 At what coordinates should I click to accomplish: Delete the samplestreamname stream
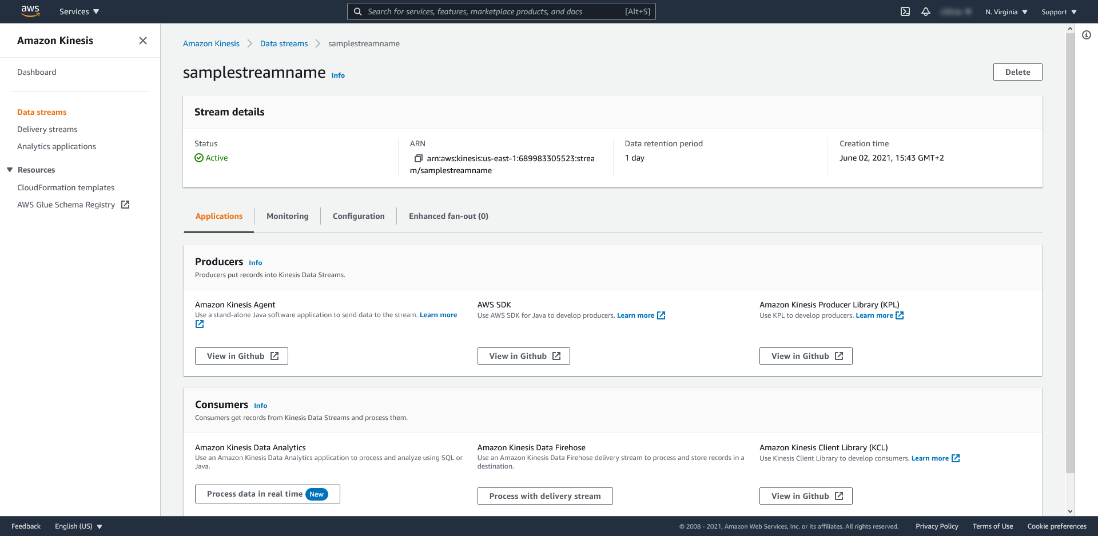[x=1017, y=72]
